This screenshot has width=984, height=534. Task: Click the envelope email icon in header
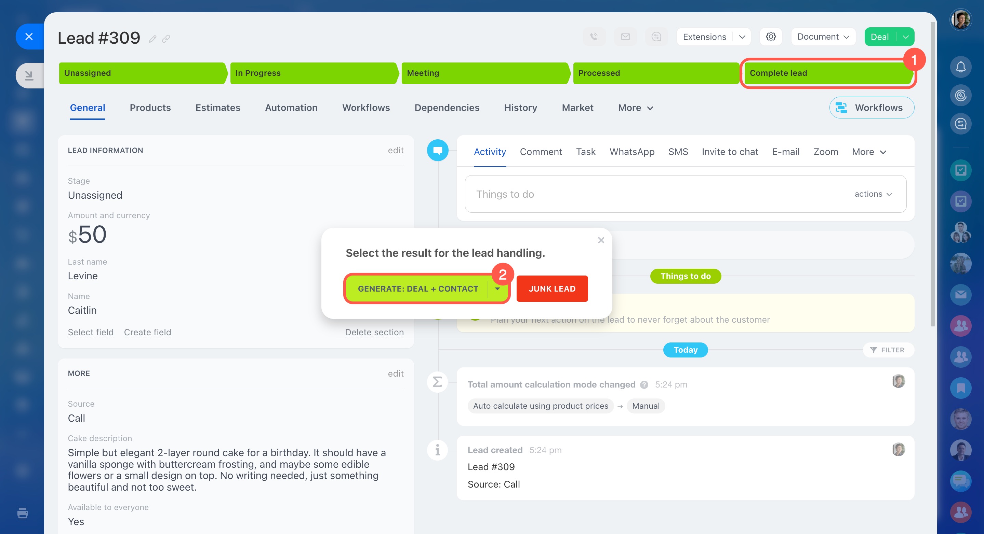(x=625, y=37)
